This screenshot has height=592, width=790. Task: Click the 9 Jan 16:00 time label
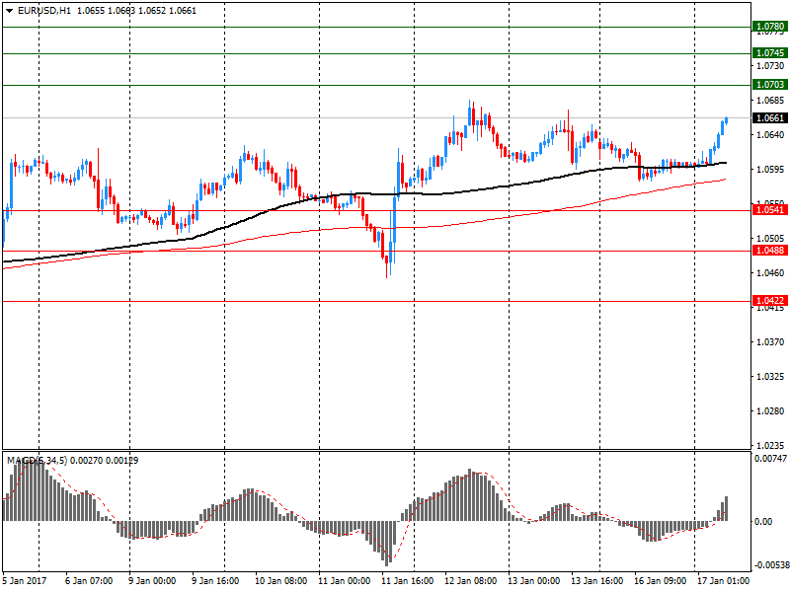215,581
